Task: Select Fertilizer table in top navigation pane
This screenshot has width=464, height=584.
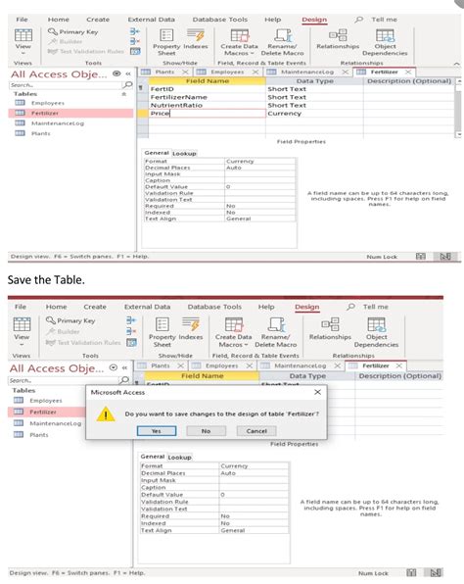Action: (70, 113)
